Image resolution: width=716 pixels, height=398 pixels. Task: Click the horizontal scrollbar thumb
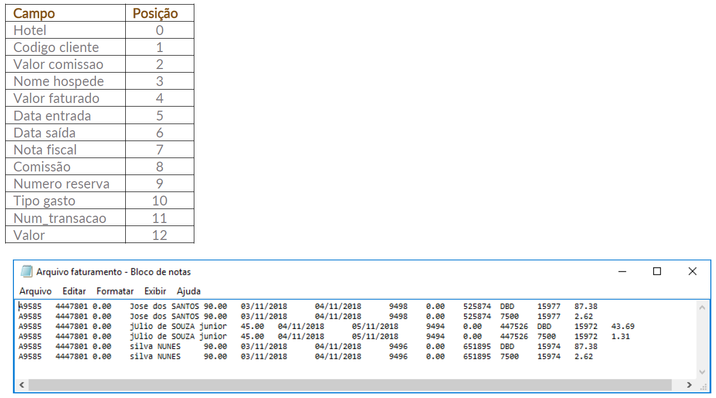(351, 385)
